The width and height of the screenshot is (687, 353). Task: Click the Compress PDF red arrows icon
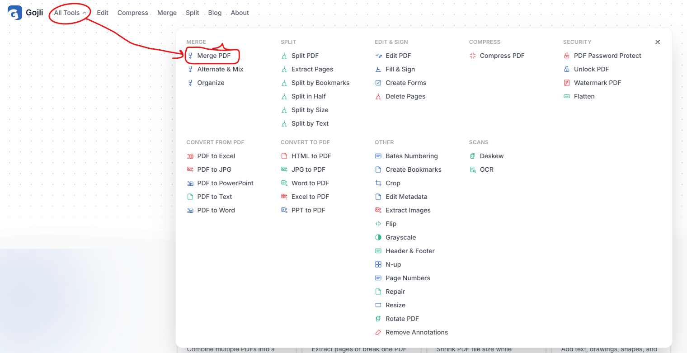coord(473,56)
